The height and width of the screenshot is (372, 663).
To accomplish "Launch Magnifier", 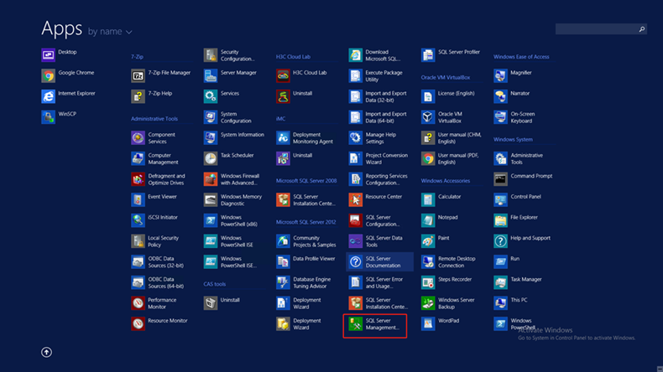I will tap(514, 75).
